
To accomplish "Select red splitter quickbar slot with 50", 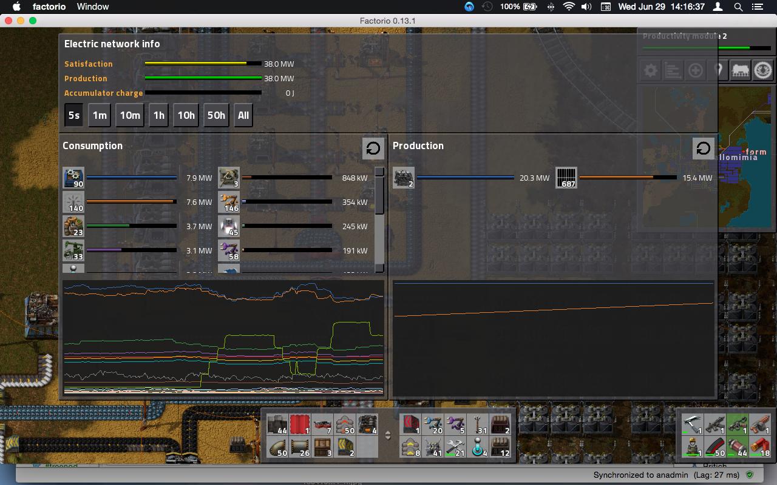I will [345, 424].
